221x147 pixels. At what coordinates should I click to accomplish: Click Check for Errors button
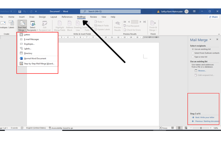tap(132, 30)
